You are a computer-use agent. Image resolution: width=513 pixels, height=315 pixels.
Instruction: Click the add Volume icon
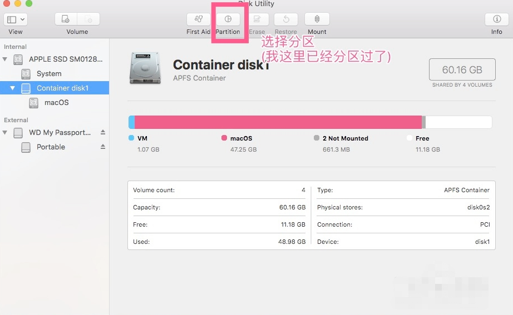(x=66, y=19)
